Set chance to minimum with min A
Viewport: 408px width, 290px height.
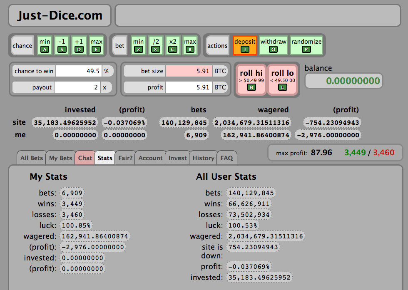coord(45,45)
